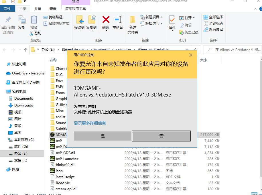The image size is (262, 195).
Task: Select AvP_GDF.dll file
Action: click(65, 153)
